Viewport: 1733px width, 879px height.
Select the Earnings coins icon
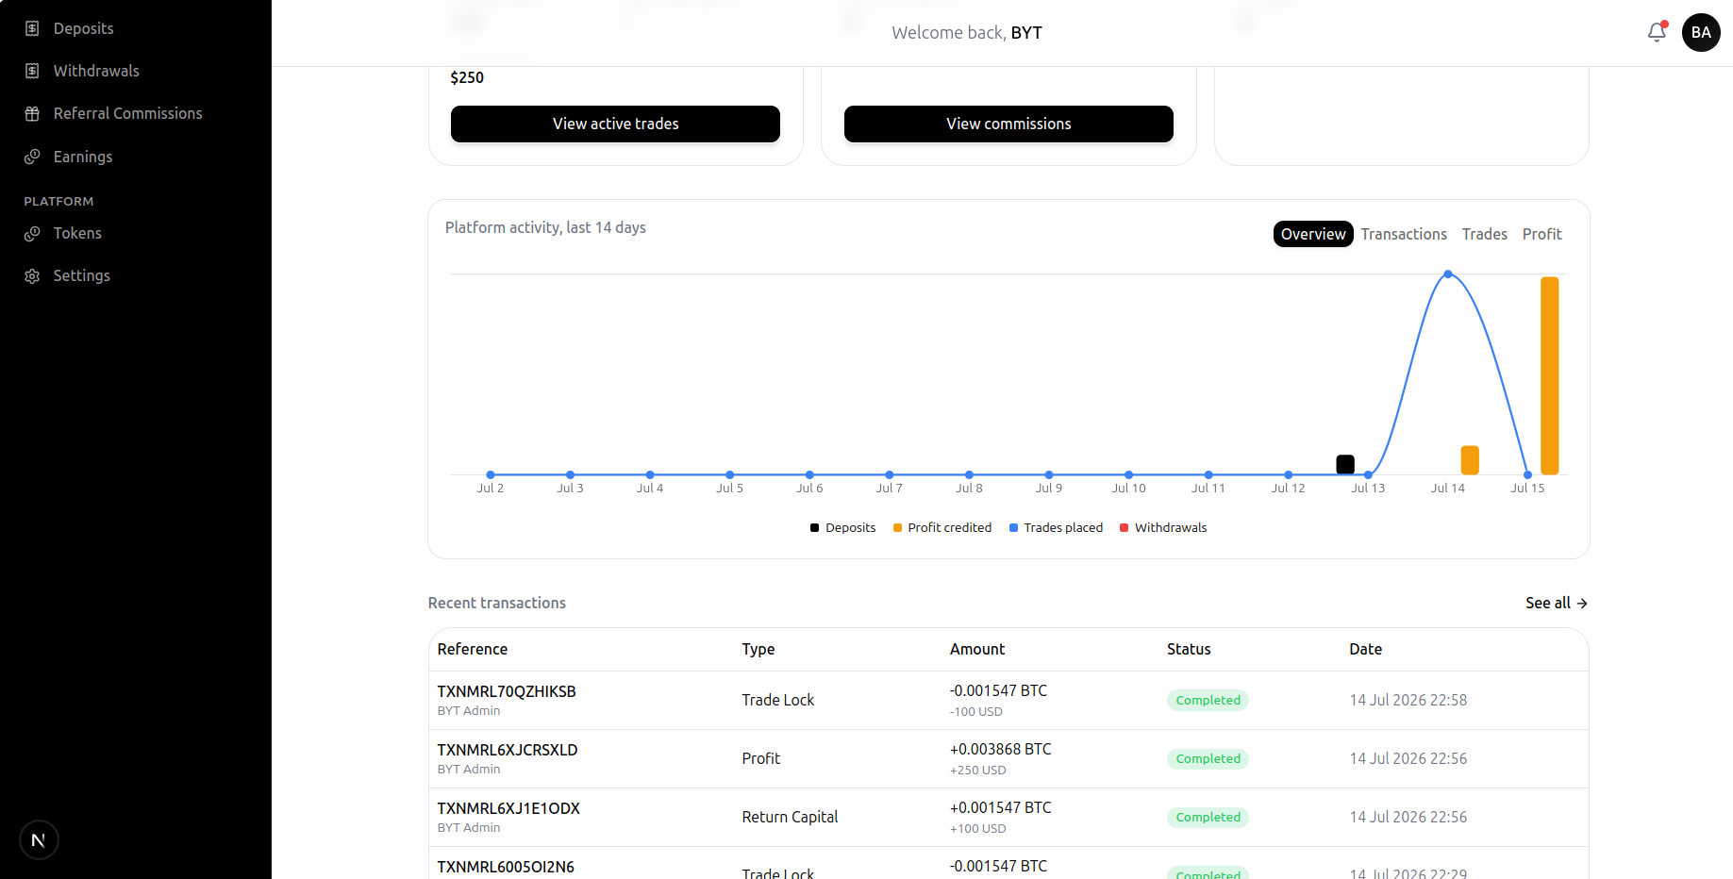pyautogui.click(x=32, y=157)
